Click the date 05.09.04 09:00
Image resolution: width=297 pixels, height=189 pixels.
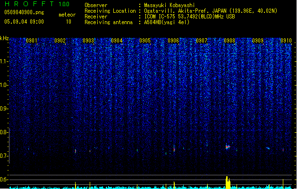[x=24, y=22]
